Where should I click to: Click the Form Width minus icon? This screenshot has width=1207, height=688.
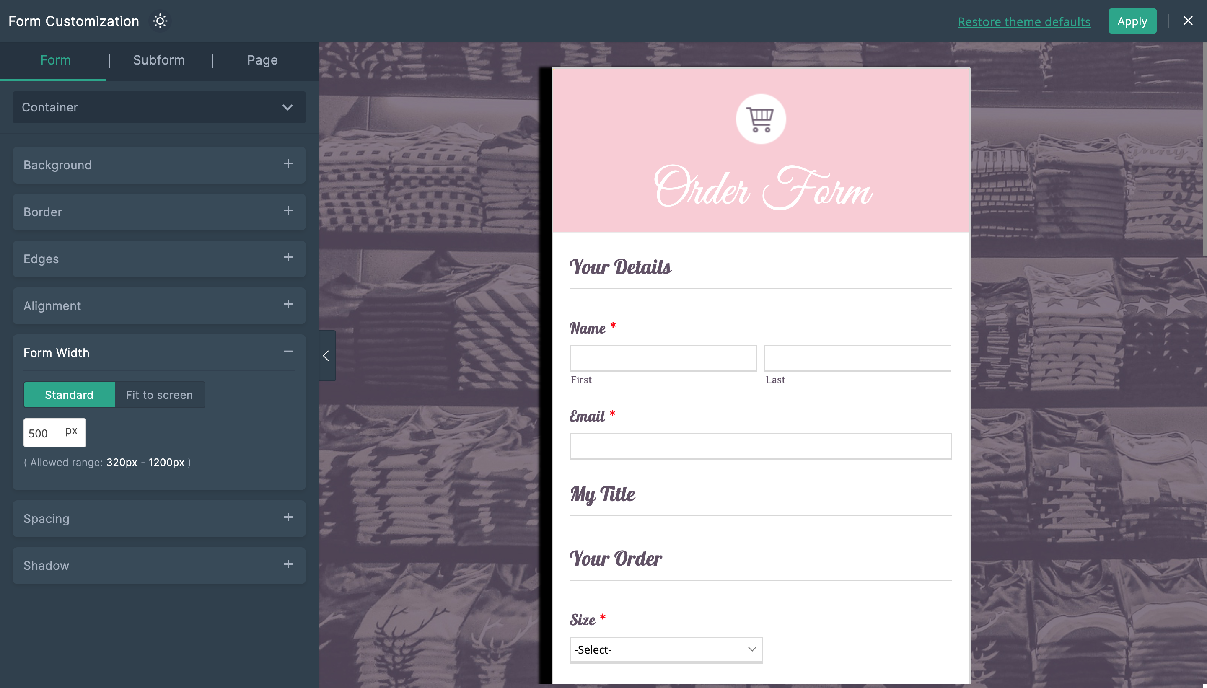click(289, 352)
